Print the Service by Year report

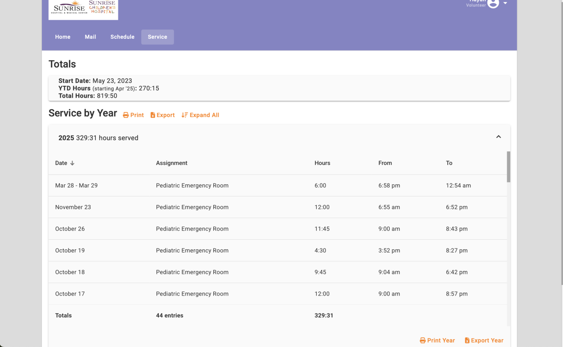point(133,115)
